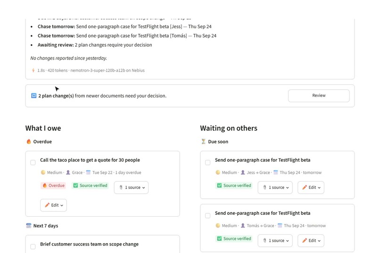Click the 'Awaiting review' summary line
The image size is (380, 253).
95,45
